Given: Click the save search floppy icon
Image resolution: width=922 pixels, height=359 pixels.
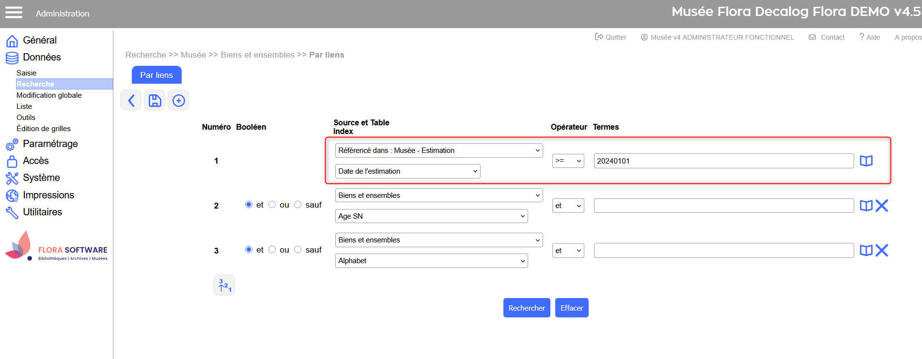Looking at the screenshot, I should 155,100.
